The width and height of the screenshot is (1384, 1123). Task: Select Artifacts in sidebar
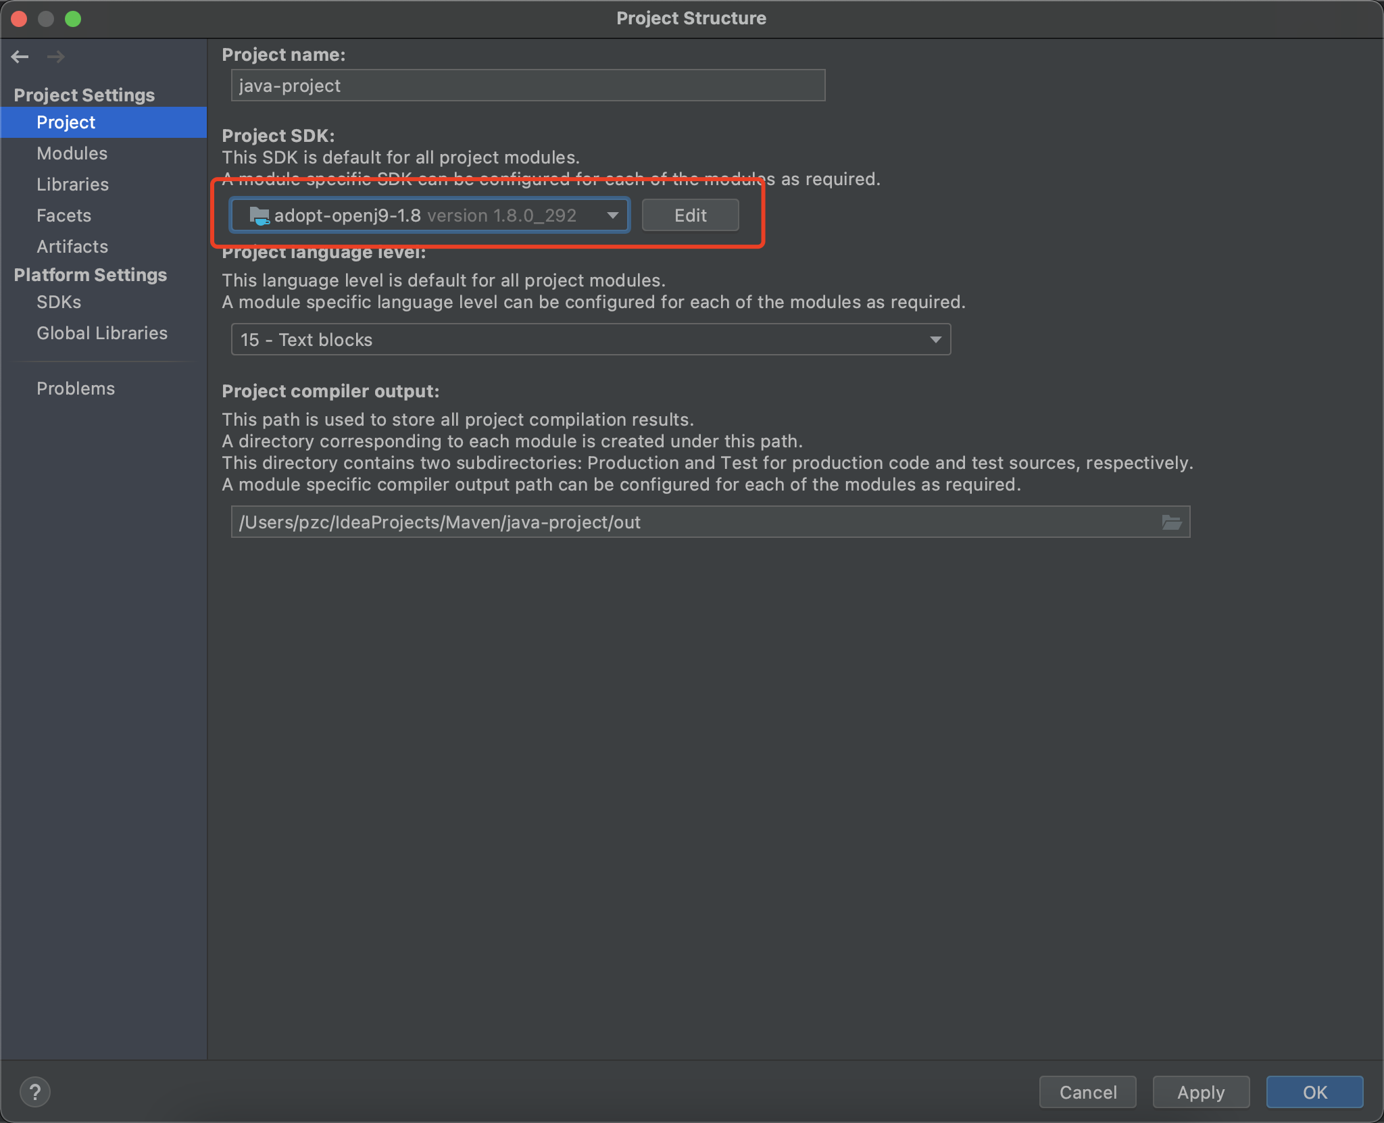tap(72, 247)
